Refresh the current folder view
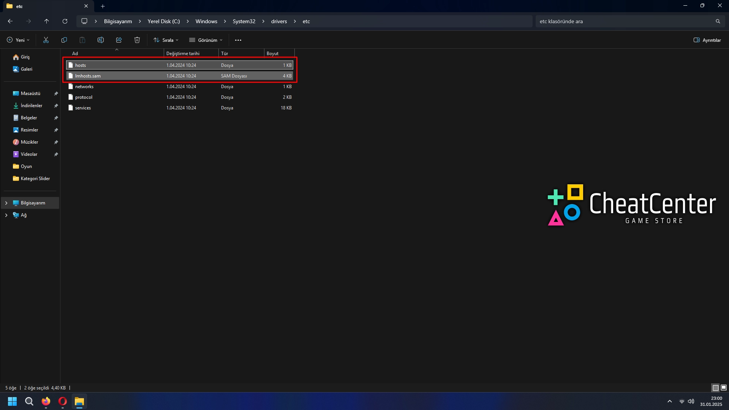This screenshot has width=729, height=410. tap(65, 21)
